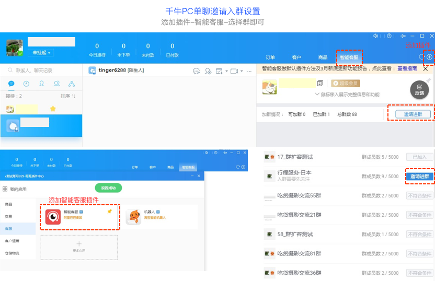Click the speaker sound icon in top window bar
This screenshot has width=435, height=281.
(x=375, y=36)
